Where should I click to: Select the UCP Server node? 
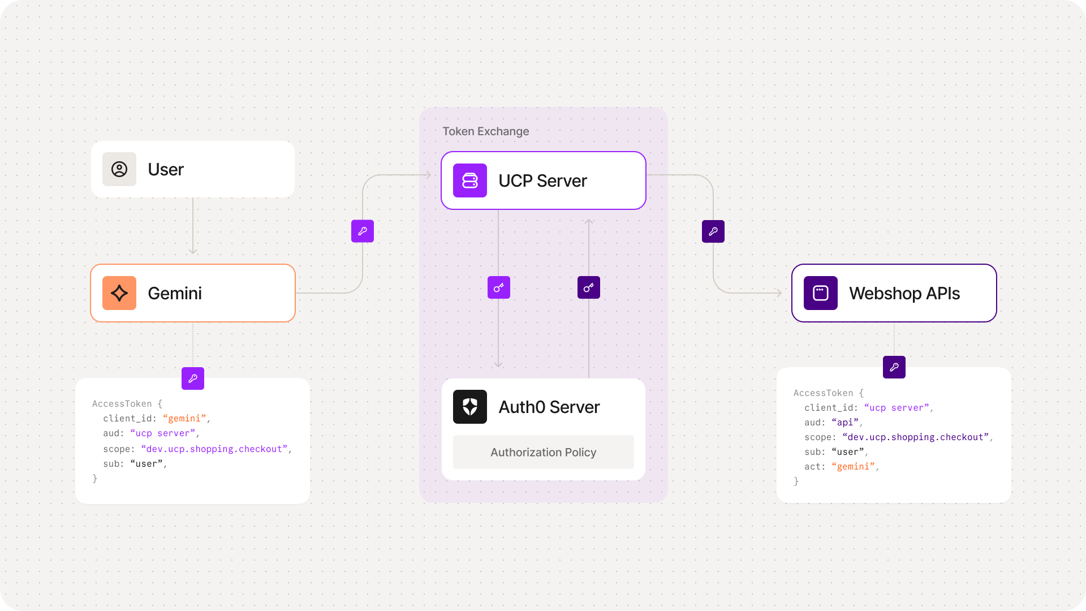tap(544, 180)
